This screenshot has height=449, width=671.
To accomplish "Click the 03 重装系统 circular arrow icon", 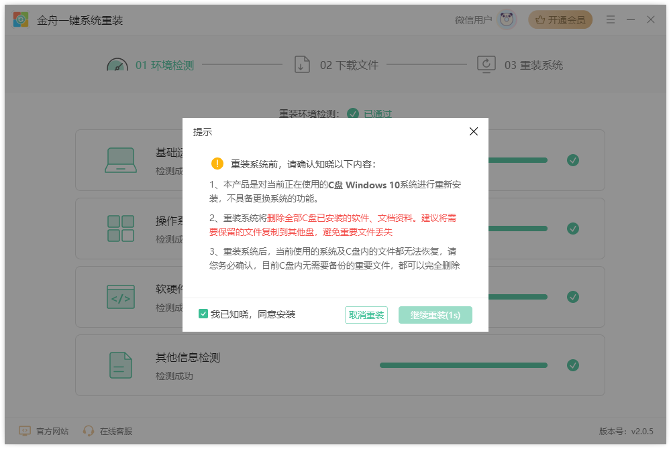I will 486,64.
